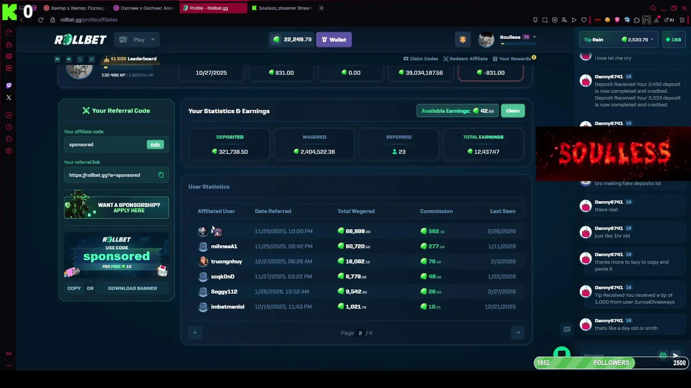Claim the available earnings

click(513, 111)
